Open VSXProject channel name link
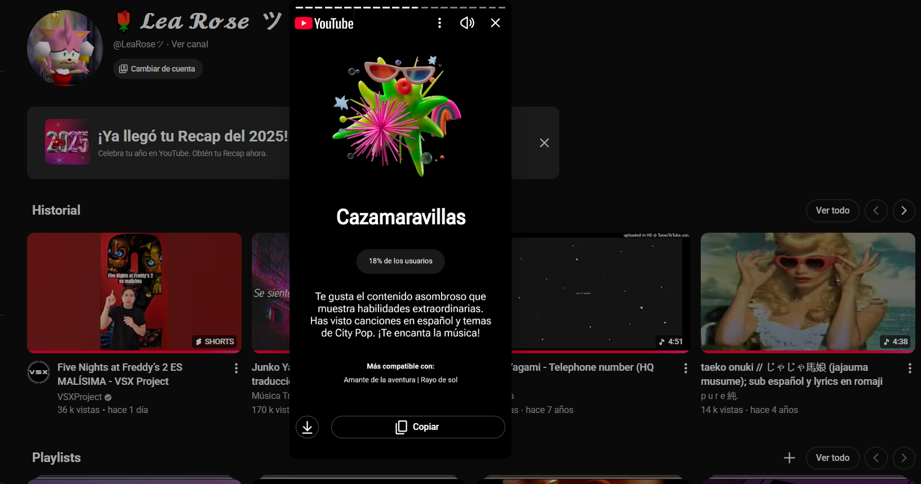Screen dimensions: 921x484 (x=79, y=397)
